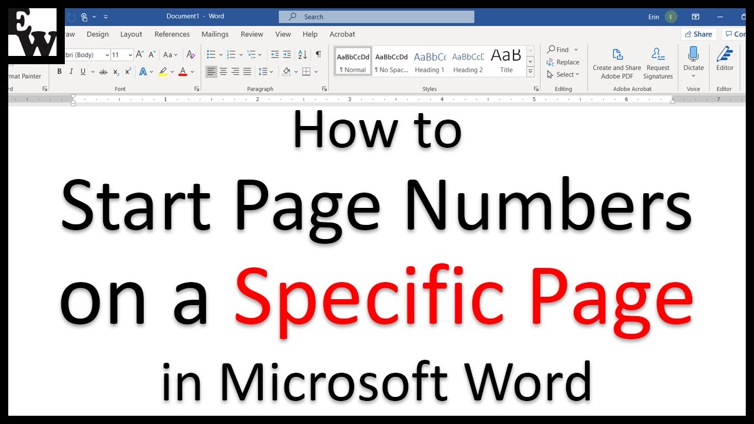Click the Grow Font icon
The height and width of the screenshot is (424, 754).
click(x=140, y=55)
